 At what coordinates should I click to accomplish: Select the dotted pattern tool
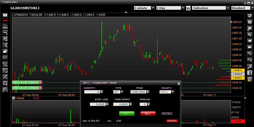tap(5, 90)
